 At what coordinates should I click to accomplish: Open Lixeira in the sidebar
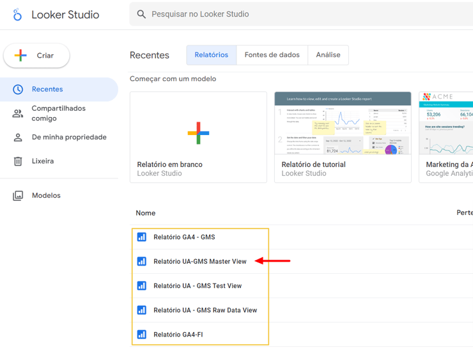59,161
